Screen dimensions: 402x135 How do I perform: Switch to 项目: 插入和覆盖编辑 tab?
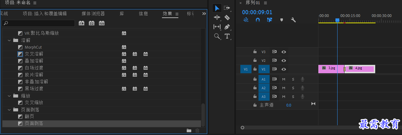tap(45, 14)
